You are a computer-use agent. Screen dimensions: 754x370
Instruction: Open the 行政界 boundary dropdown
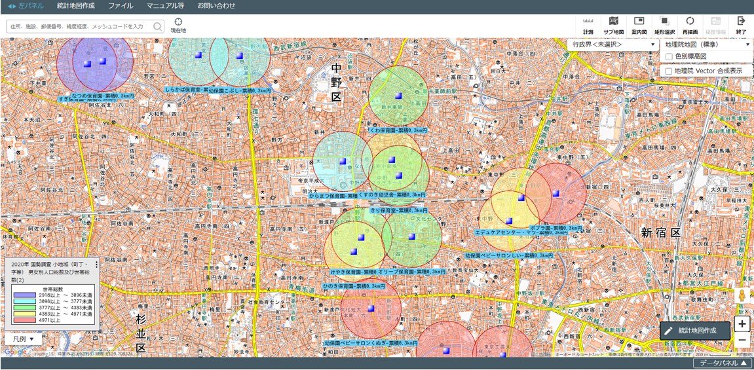tap(613, 45)
